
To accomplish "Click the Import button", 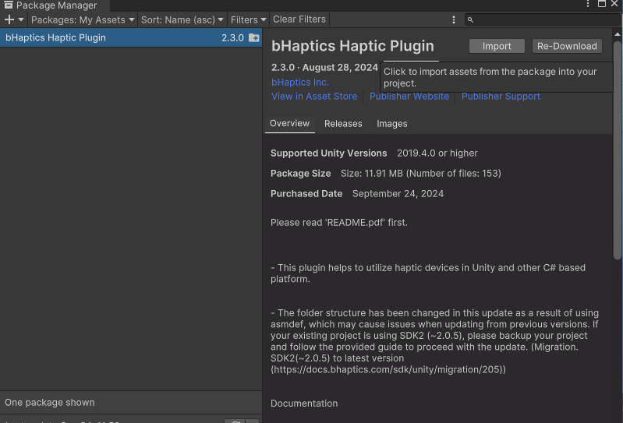I will (x=497, y=46).
